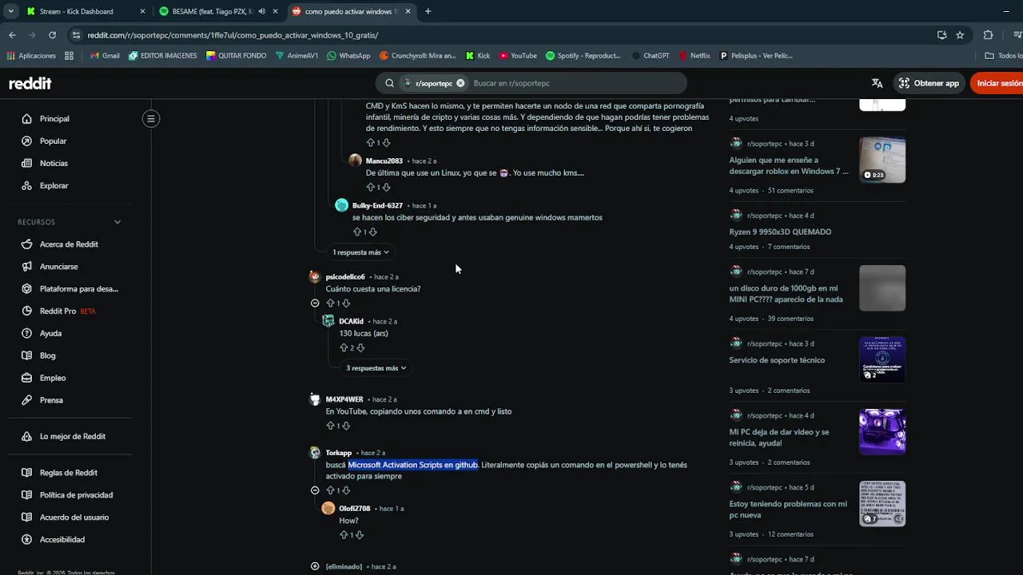Open user profile psicodelico6
This screenshot has height=575, width=1023.
tap(345, 277)
